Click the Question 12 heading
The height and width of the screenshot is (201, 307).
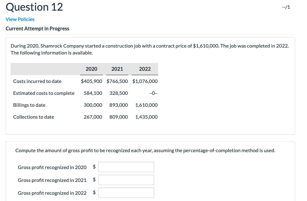(34, 7)
